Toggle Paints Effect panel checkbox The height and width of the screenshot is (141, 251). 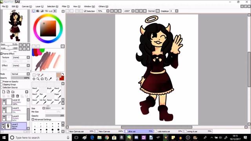(x=2, y=54)
